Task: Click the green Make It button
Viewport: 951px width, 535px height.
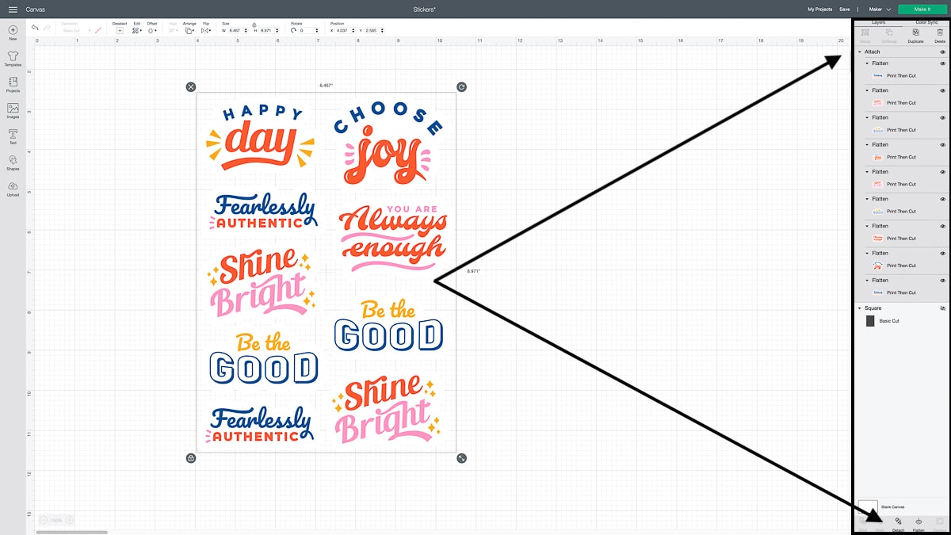Action: pyautogui.click(x=922, y=9)
